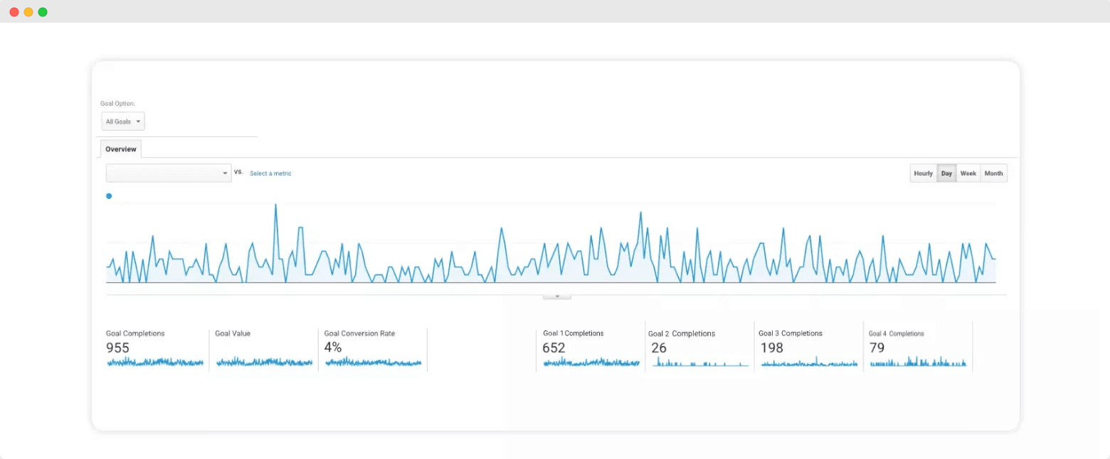
Task: Switch chart to Month view
Action: [x=994, y=173]
